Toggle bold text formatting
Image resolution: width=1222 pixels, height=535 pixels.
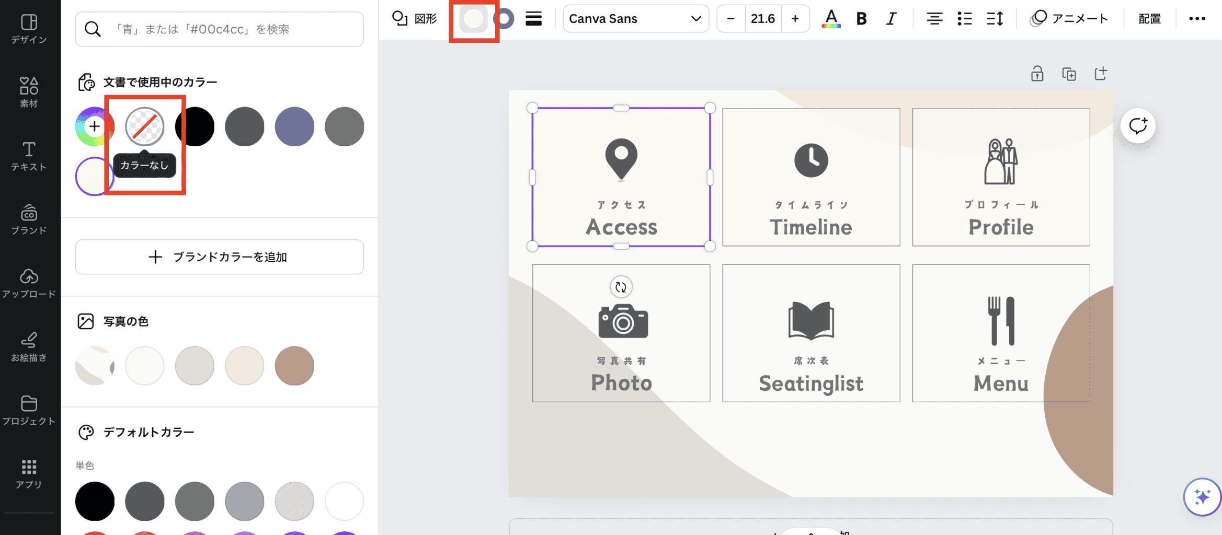click(x=861, y=19)
